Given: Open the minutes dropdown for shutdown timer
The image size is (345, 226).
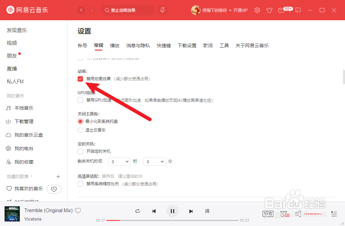Looking at the screenshot, I should point(155,162).
